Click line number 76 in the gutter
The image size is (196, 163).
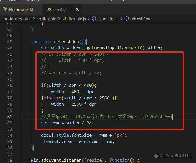tap(10, 85)
